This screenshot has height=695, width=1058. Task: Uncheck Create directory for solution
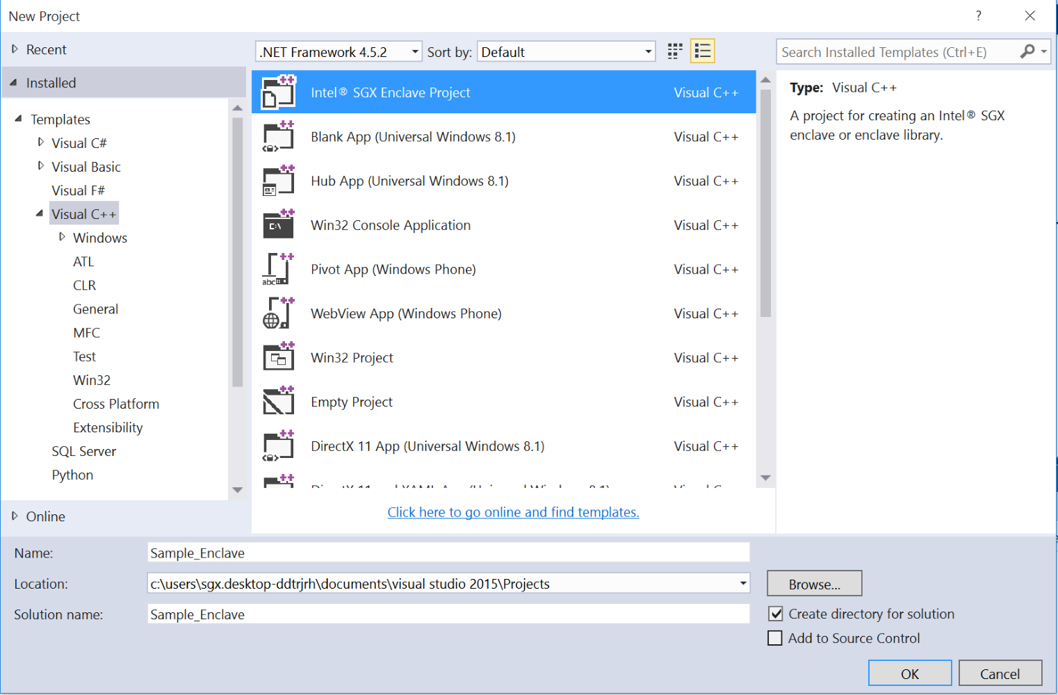click(776, 614)
